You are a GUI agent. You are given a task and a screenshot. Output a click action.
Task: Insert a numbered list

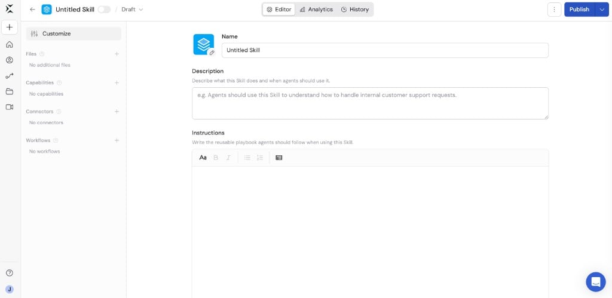click(x=260, y=158)
